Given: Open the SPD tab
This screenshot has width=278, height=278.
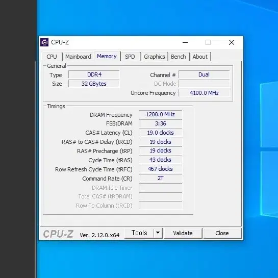Looking at the screenshot, I should [130, 57].
